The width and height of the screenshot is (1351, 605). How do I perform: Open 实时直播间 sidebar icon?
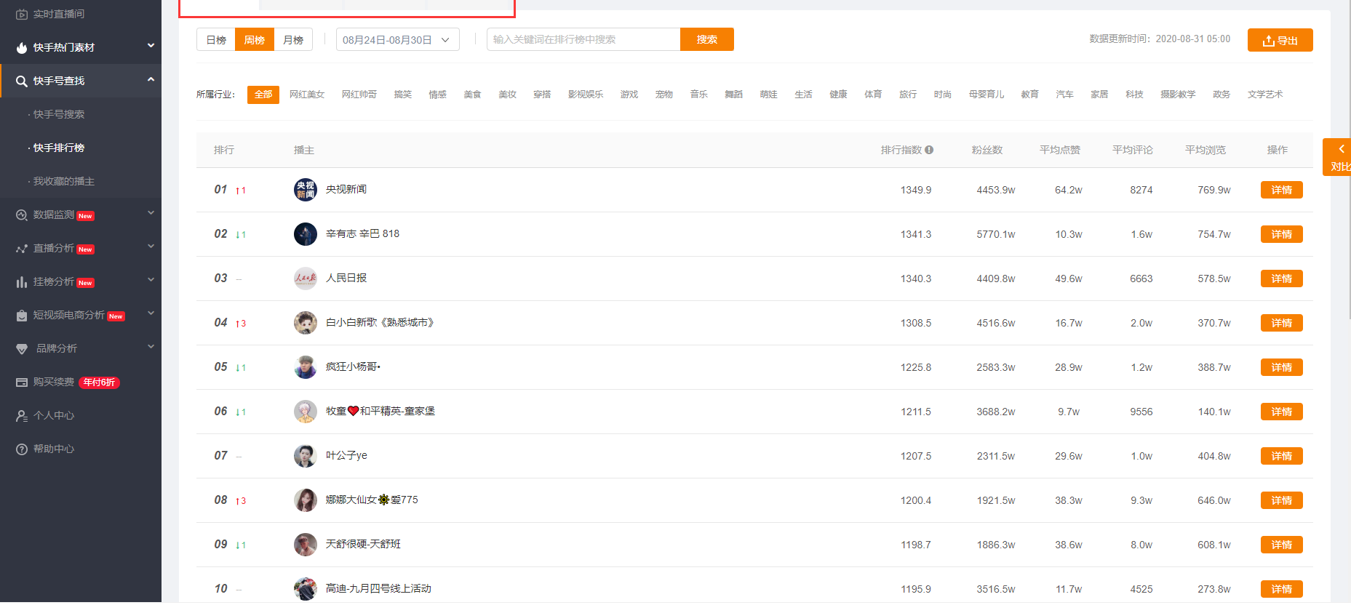coord(22,14)
